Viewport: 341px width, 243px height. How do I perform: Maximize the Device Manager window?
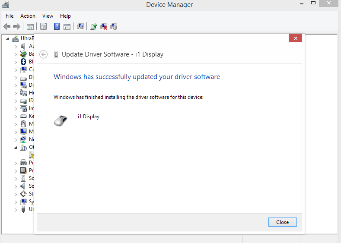pos(313,3)
